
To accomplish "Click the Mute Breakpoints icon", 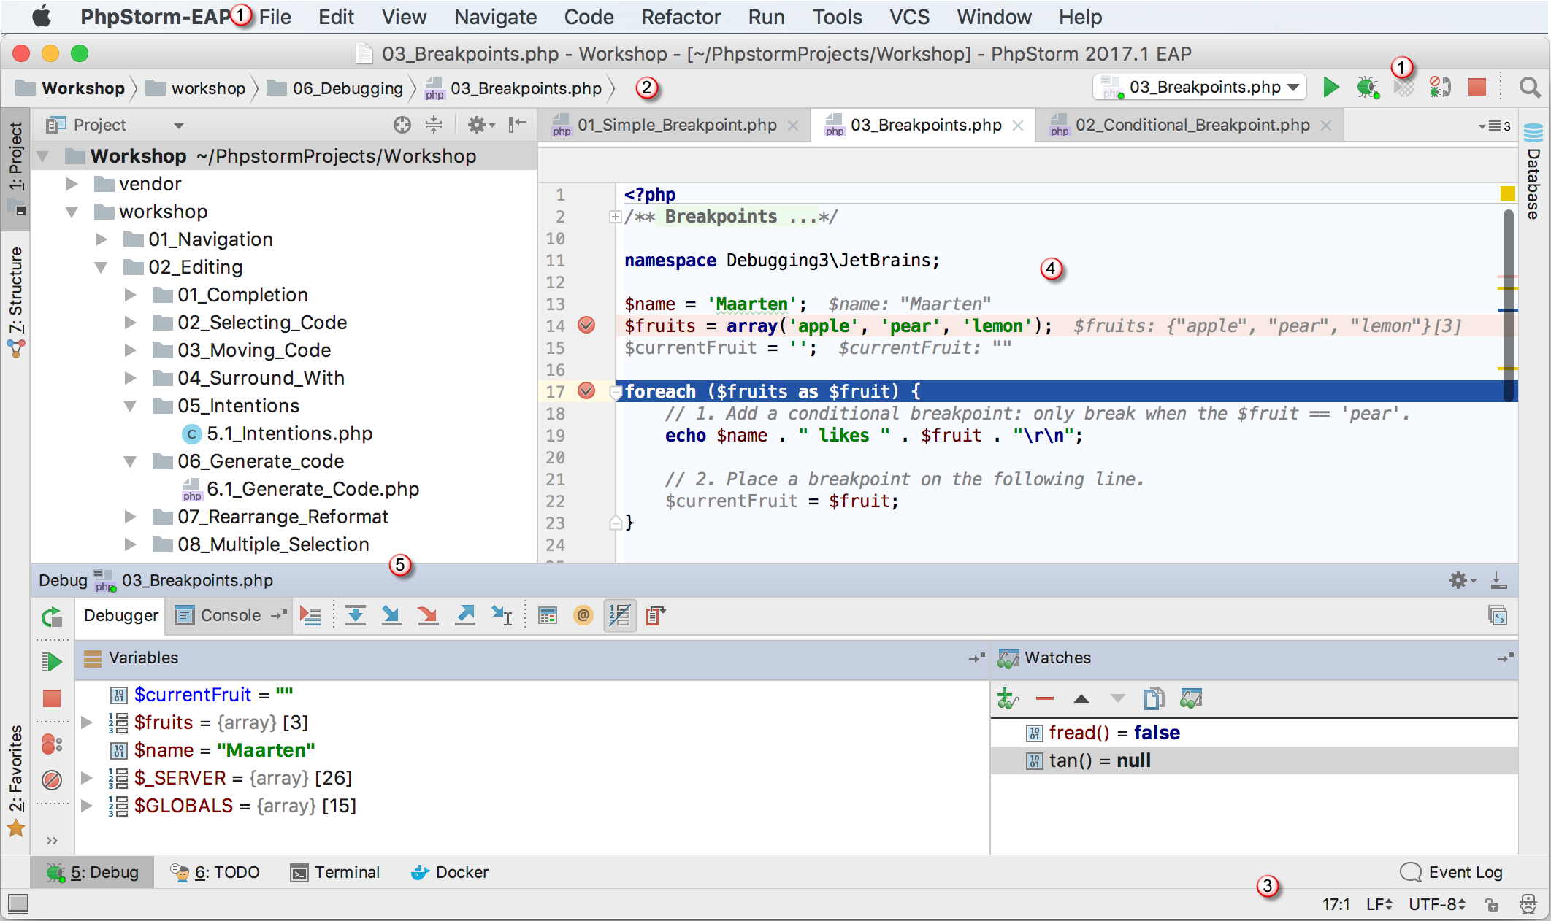I will click(x=51, y=780).
